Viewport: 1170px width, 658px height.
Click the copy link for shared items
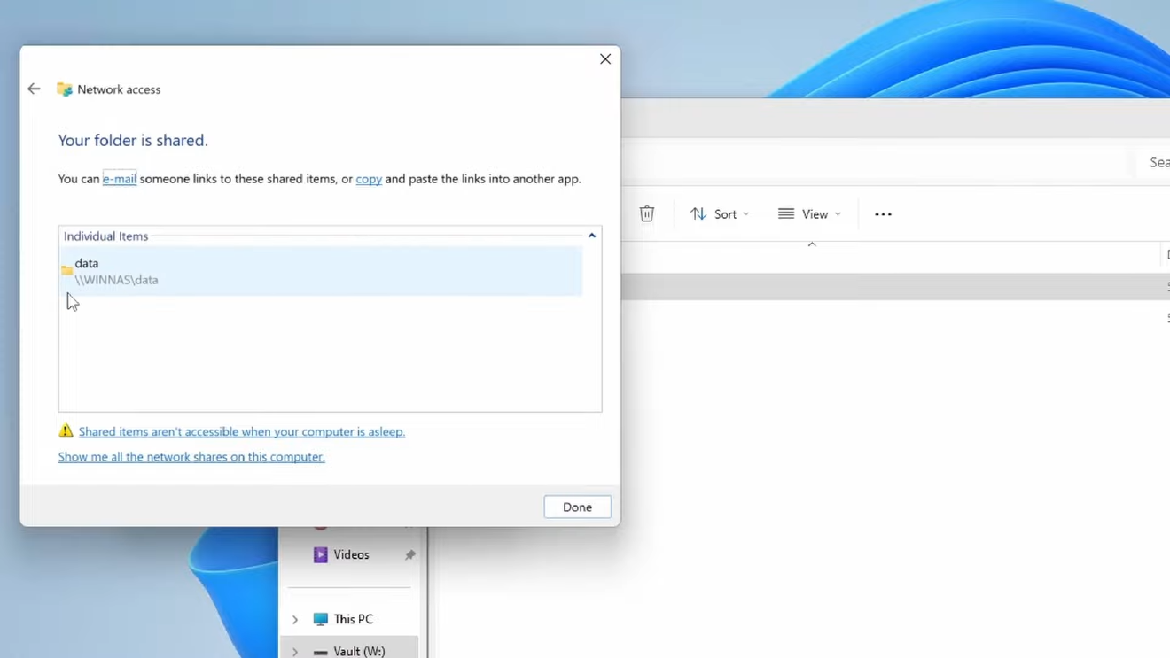click(369, 179)
